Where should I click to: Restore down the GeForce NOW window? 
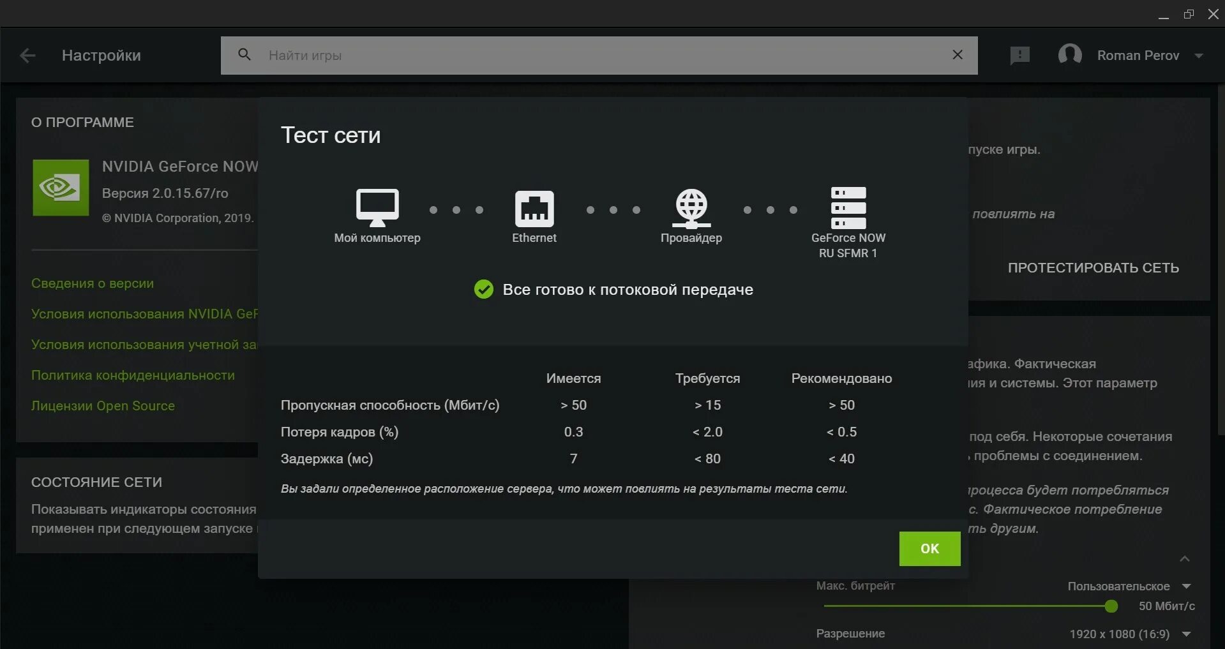coord(1189,14)
